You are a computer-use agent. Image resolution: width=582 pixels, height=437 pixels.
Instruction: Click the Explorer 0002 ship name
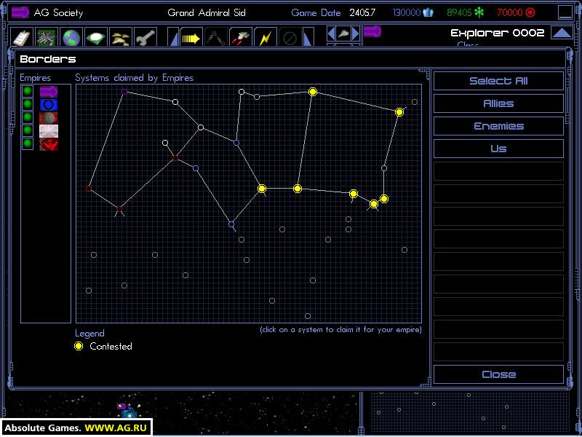click(498, 33)
